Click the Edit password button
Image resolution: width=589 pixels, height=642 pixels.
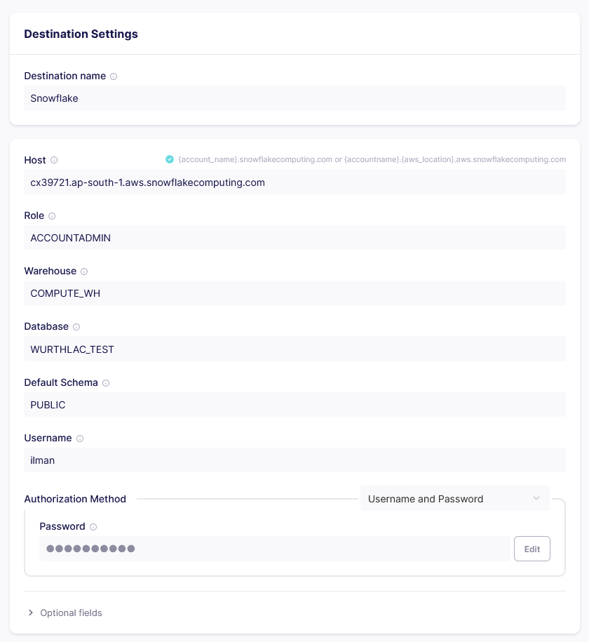click(x=532, y=549)
